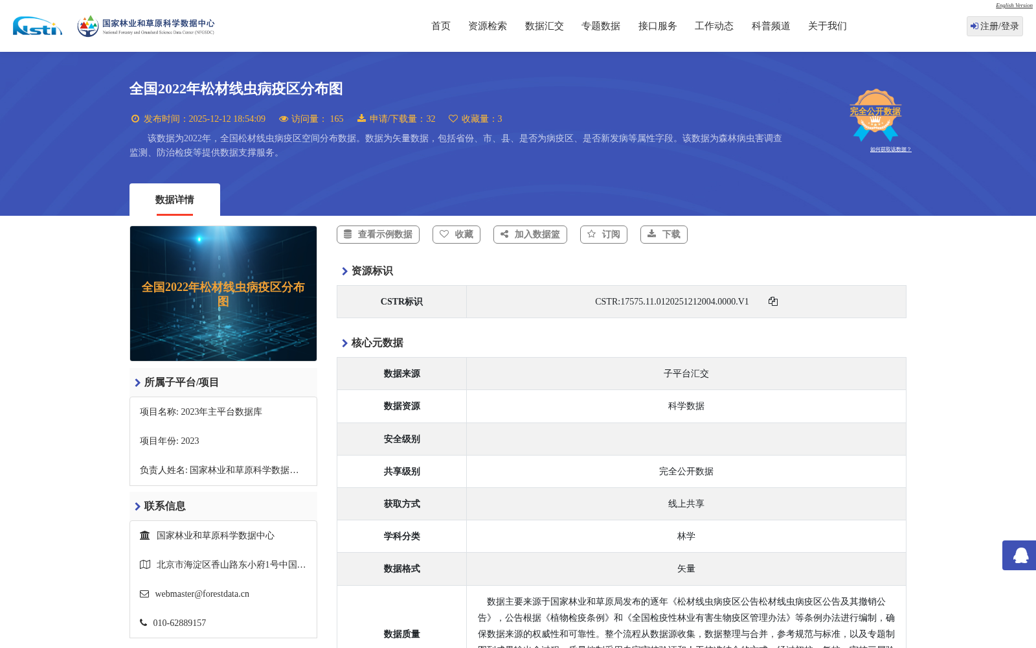Click the institution icon by 国家林业和草原科学数据中心

[x=145, y=535]
